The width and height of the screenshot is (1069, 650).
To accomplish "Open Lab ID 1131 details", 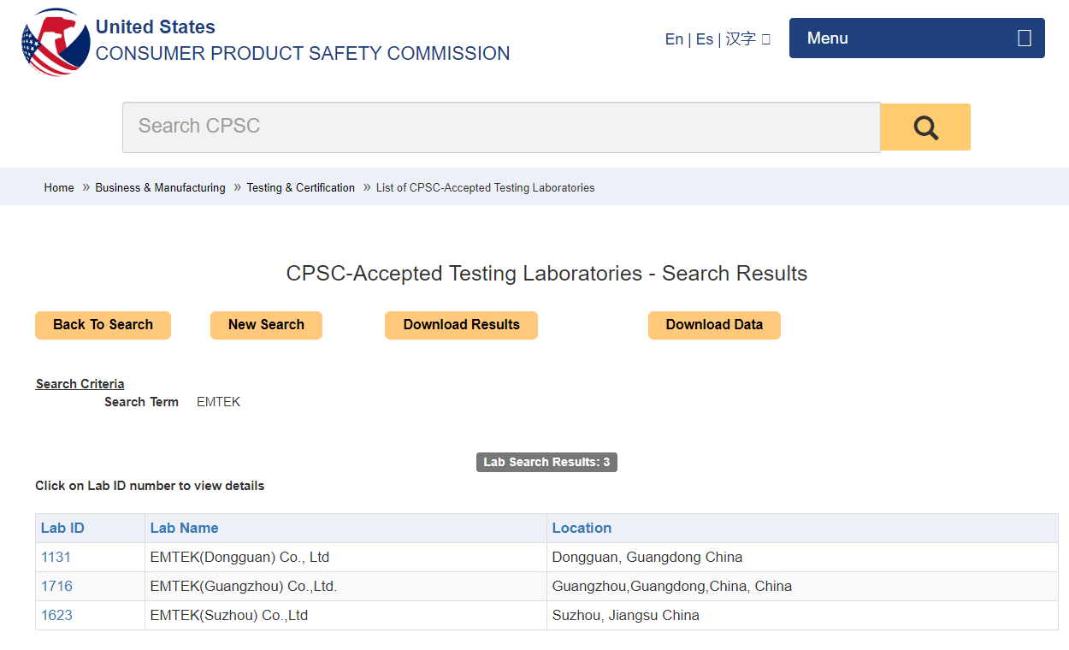I will [x=56, y=558].
